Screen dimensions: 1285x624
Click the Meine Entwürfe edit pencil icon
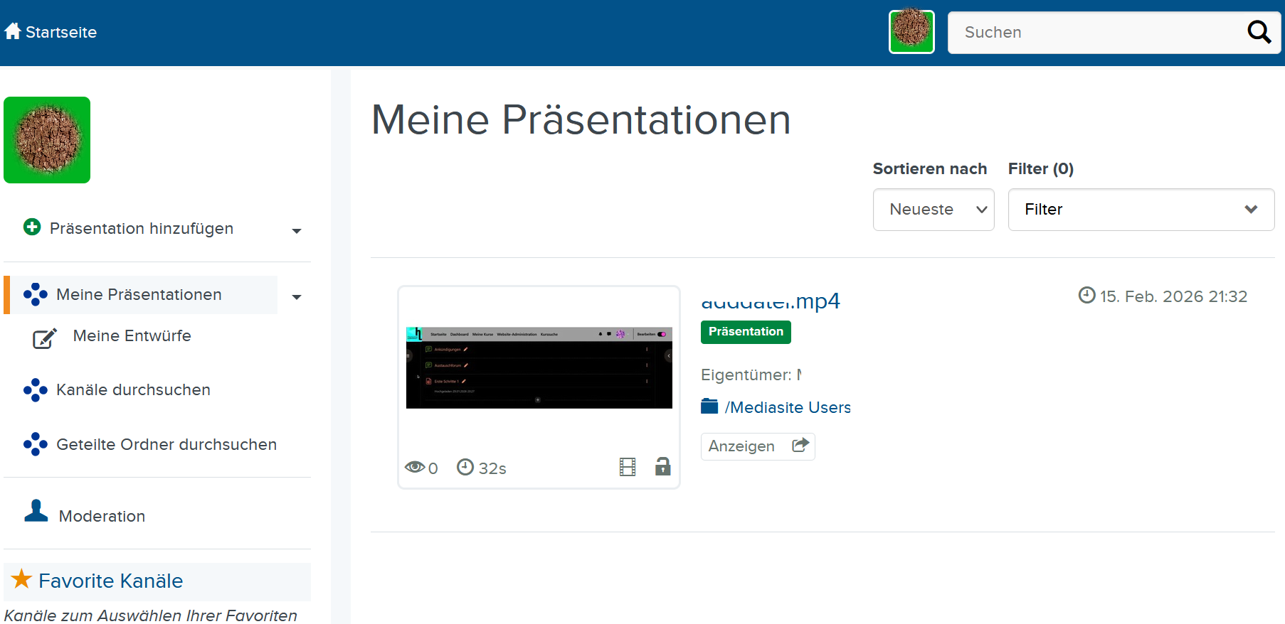pos(45,338)
